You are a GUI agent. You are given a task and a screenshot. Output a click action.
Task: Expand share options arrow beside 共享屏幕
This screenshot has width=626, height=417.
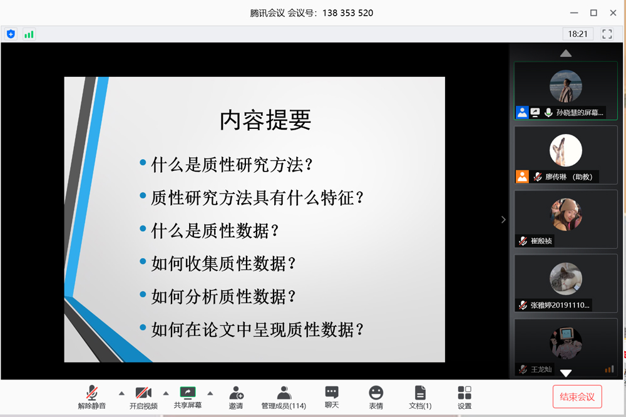[210, 394]
